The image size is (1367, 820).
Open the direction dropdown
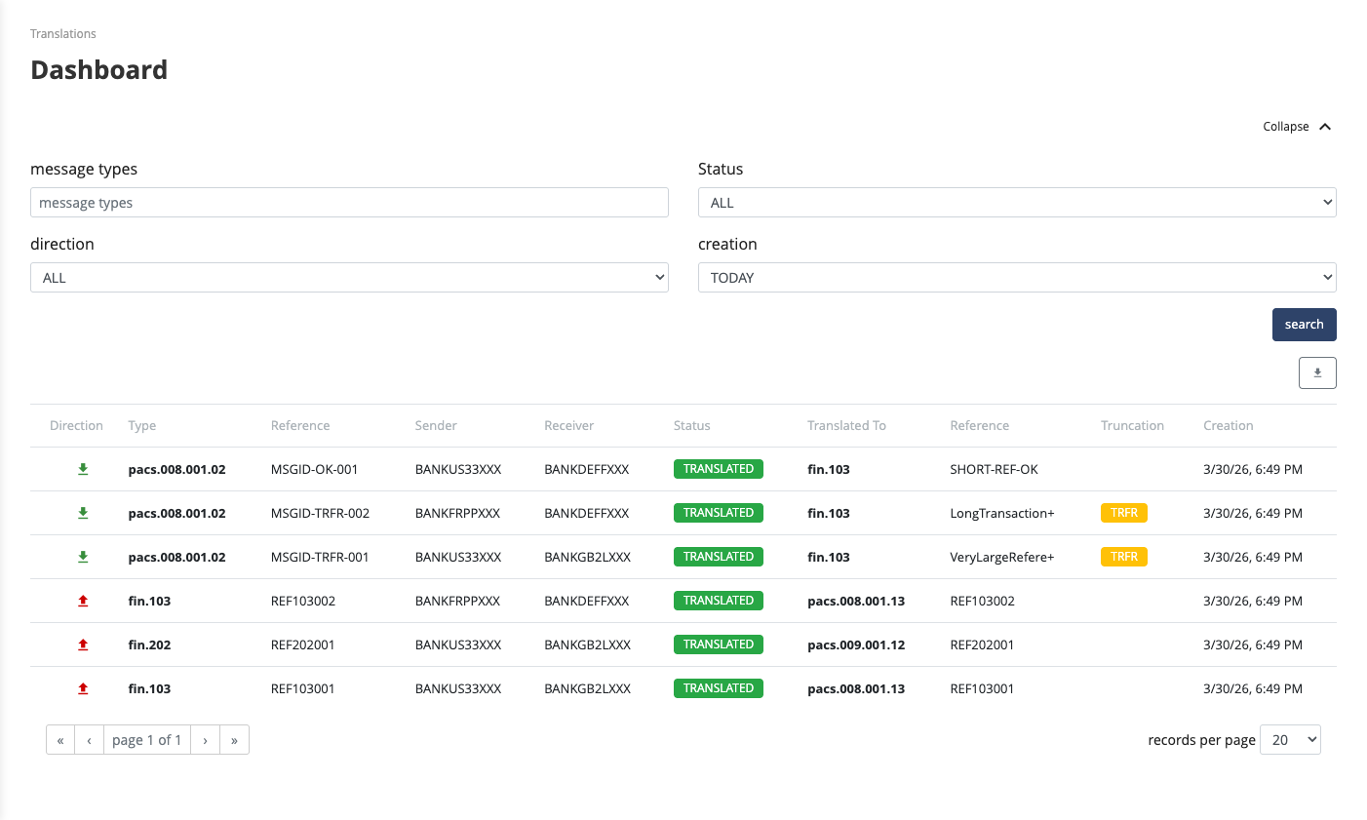(x=349, y=278)
